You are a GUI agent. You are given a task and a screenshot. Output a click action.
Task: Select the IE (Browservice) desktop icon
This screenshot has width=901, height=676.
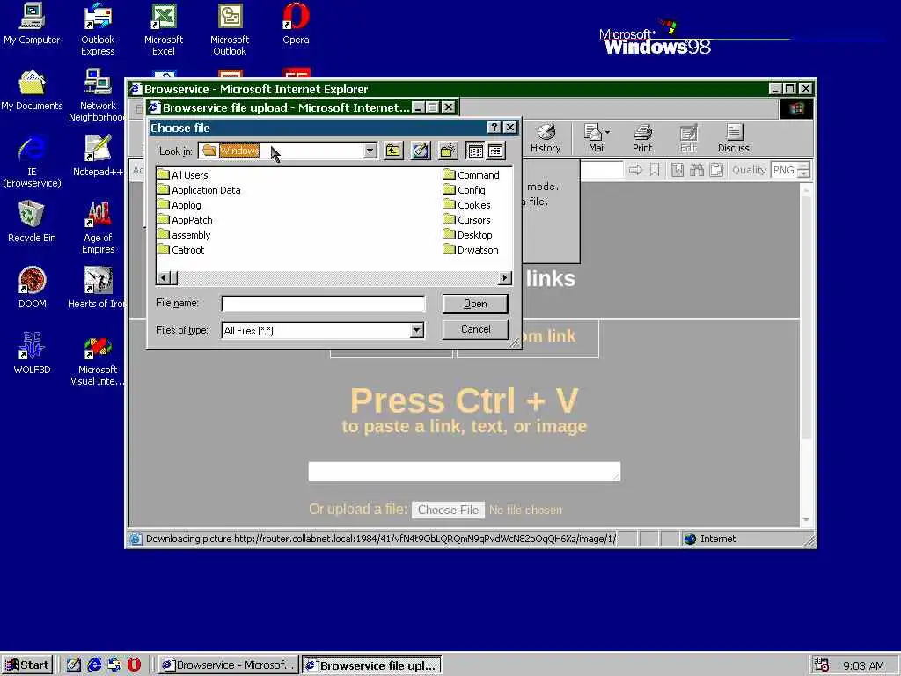[32, 162]
